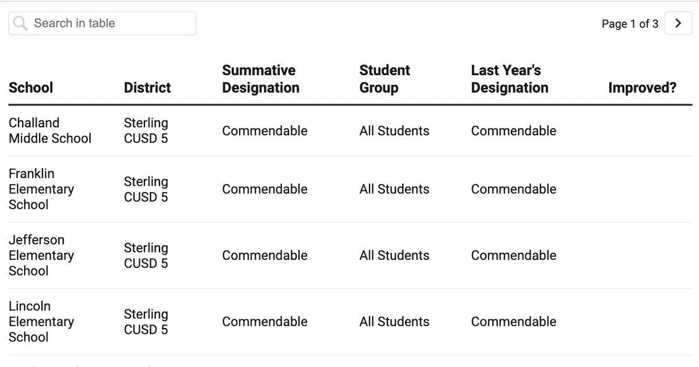Click All Students in the Franklin Elementary row
This screenshot has width=699, height=367.
pyautogui.click(x=394, y=189)
